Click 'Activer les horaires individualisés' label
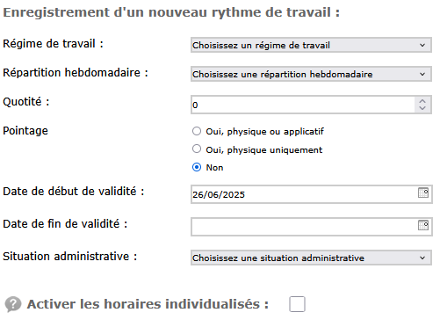 coord(148,304)
